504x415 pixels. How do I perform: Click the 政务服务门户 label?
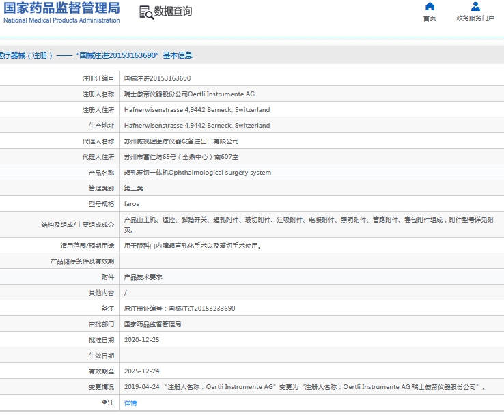[475, 18]
